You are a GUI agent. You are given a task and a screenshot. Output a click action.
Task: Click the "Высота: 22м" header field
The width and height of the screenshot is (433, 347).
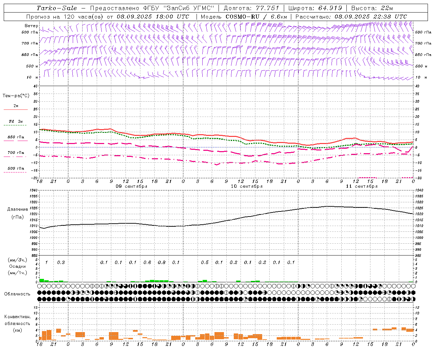point(372,8)
